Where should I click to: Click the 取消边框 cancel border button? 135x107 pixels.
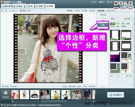(x=111, y=11)
